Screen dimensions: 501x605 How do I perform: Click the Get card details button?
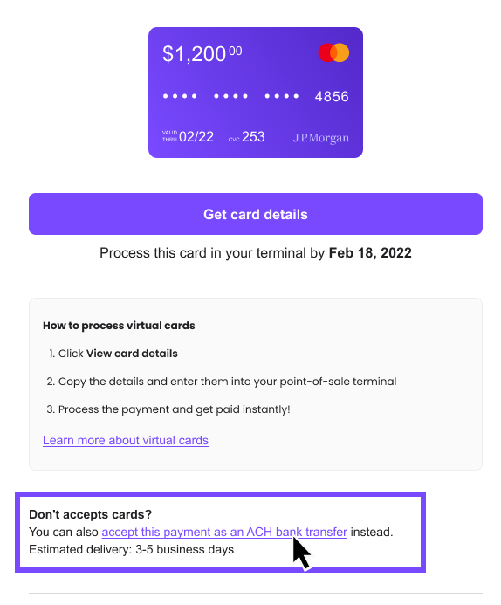click(x=256, y=214)
